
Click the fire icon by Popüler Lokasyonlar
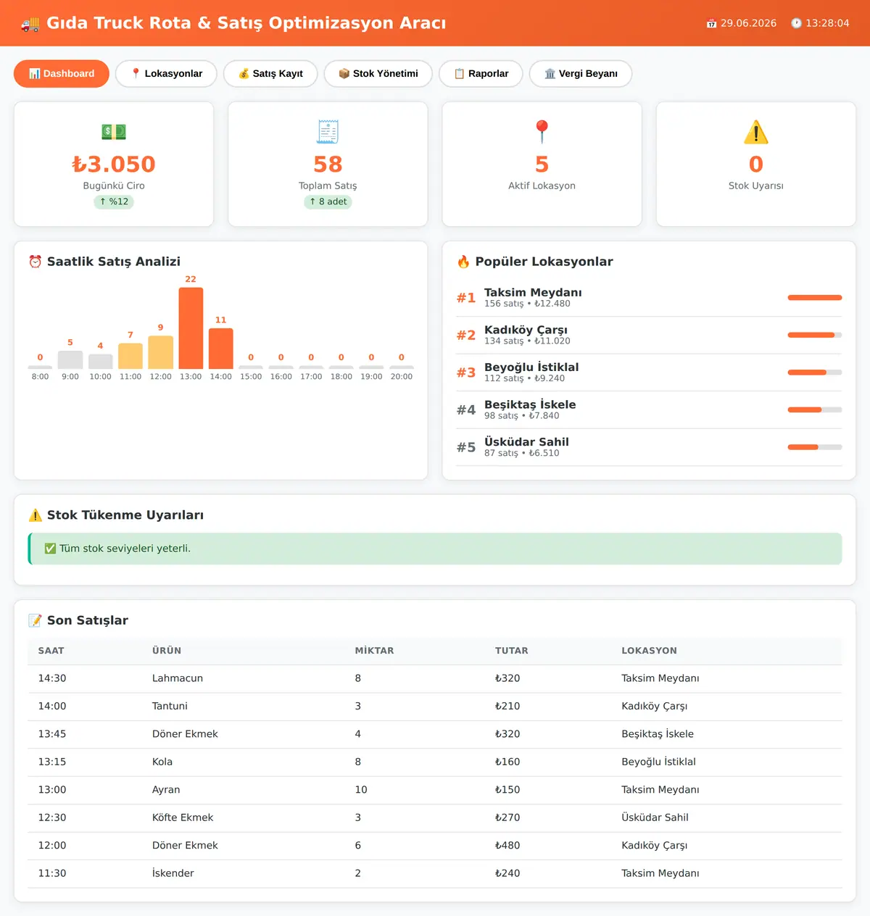(x=463, y=262)
